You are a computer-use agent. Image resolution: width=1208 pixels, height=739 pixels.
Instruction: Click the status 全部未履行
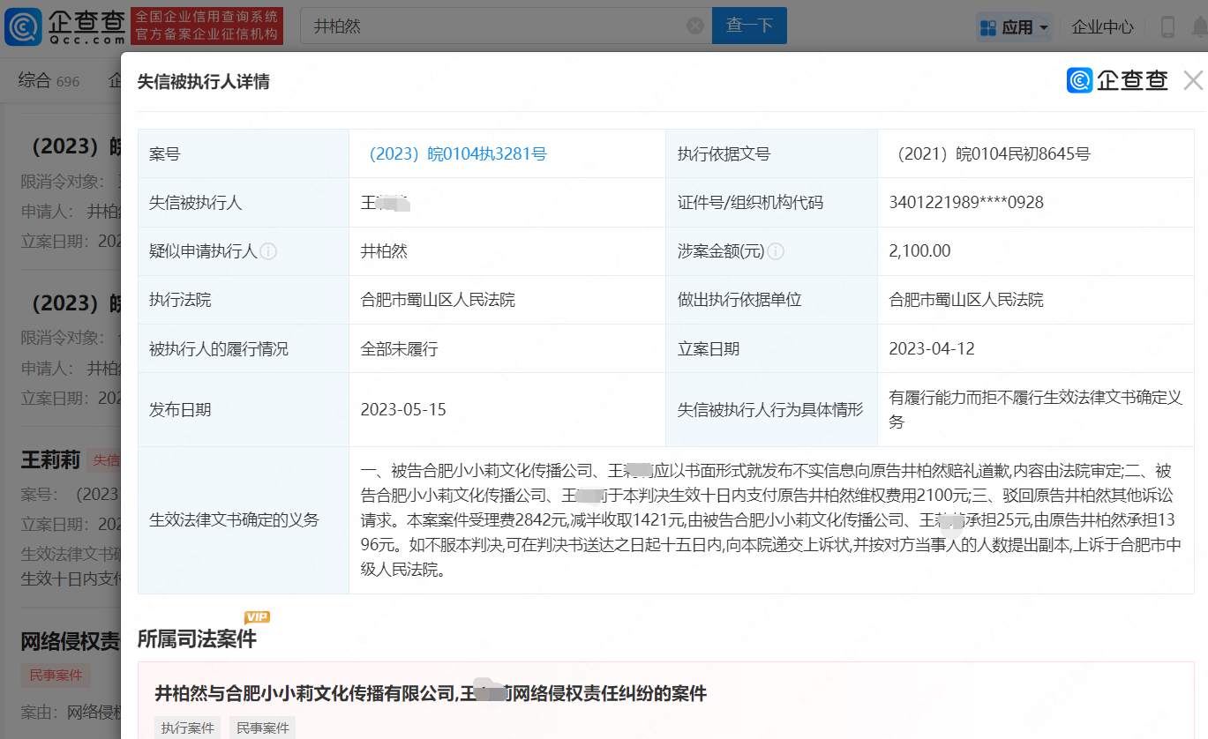point(399,348)
